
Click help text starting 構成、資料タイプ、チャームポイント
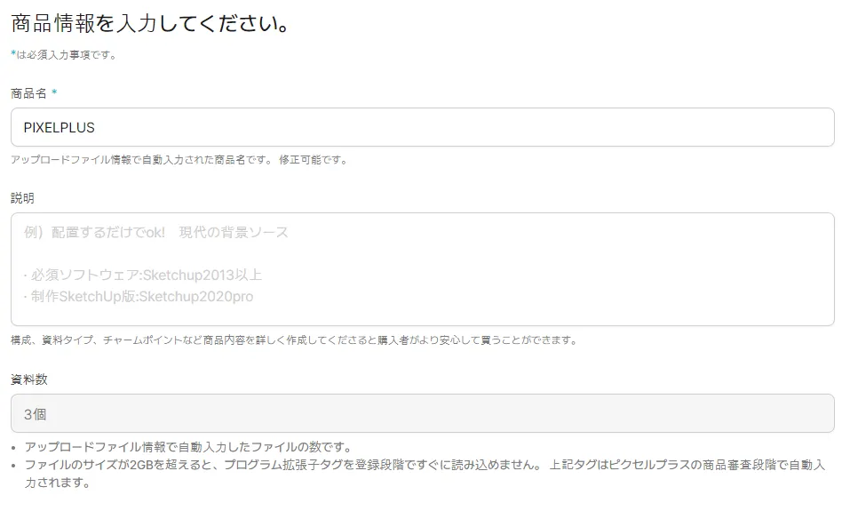[x=296, y=340]
